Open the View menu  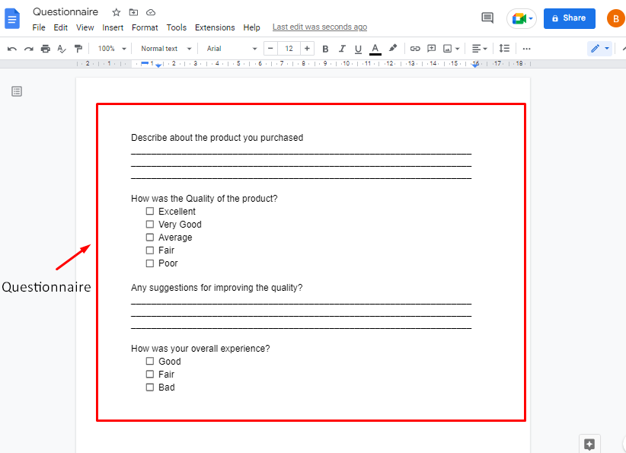click(x=85, y=27)
